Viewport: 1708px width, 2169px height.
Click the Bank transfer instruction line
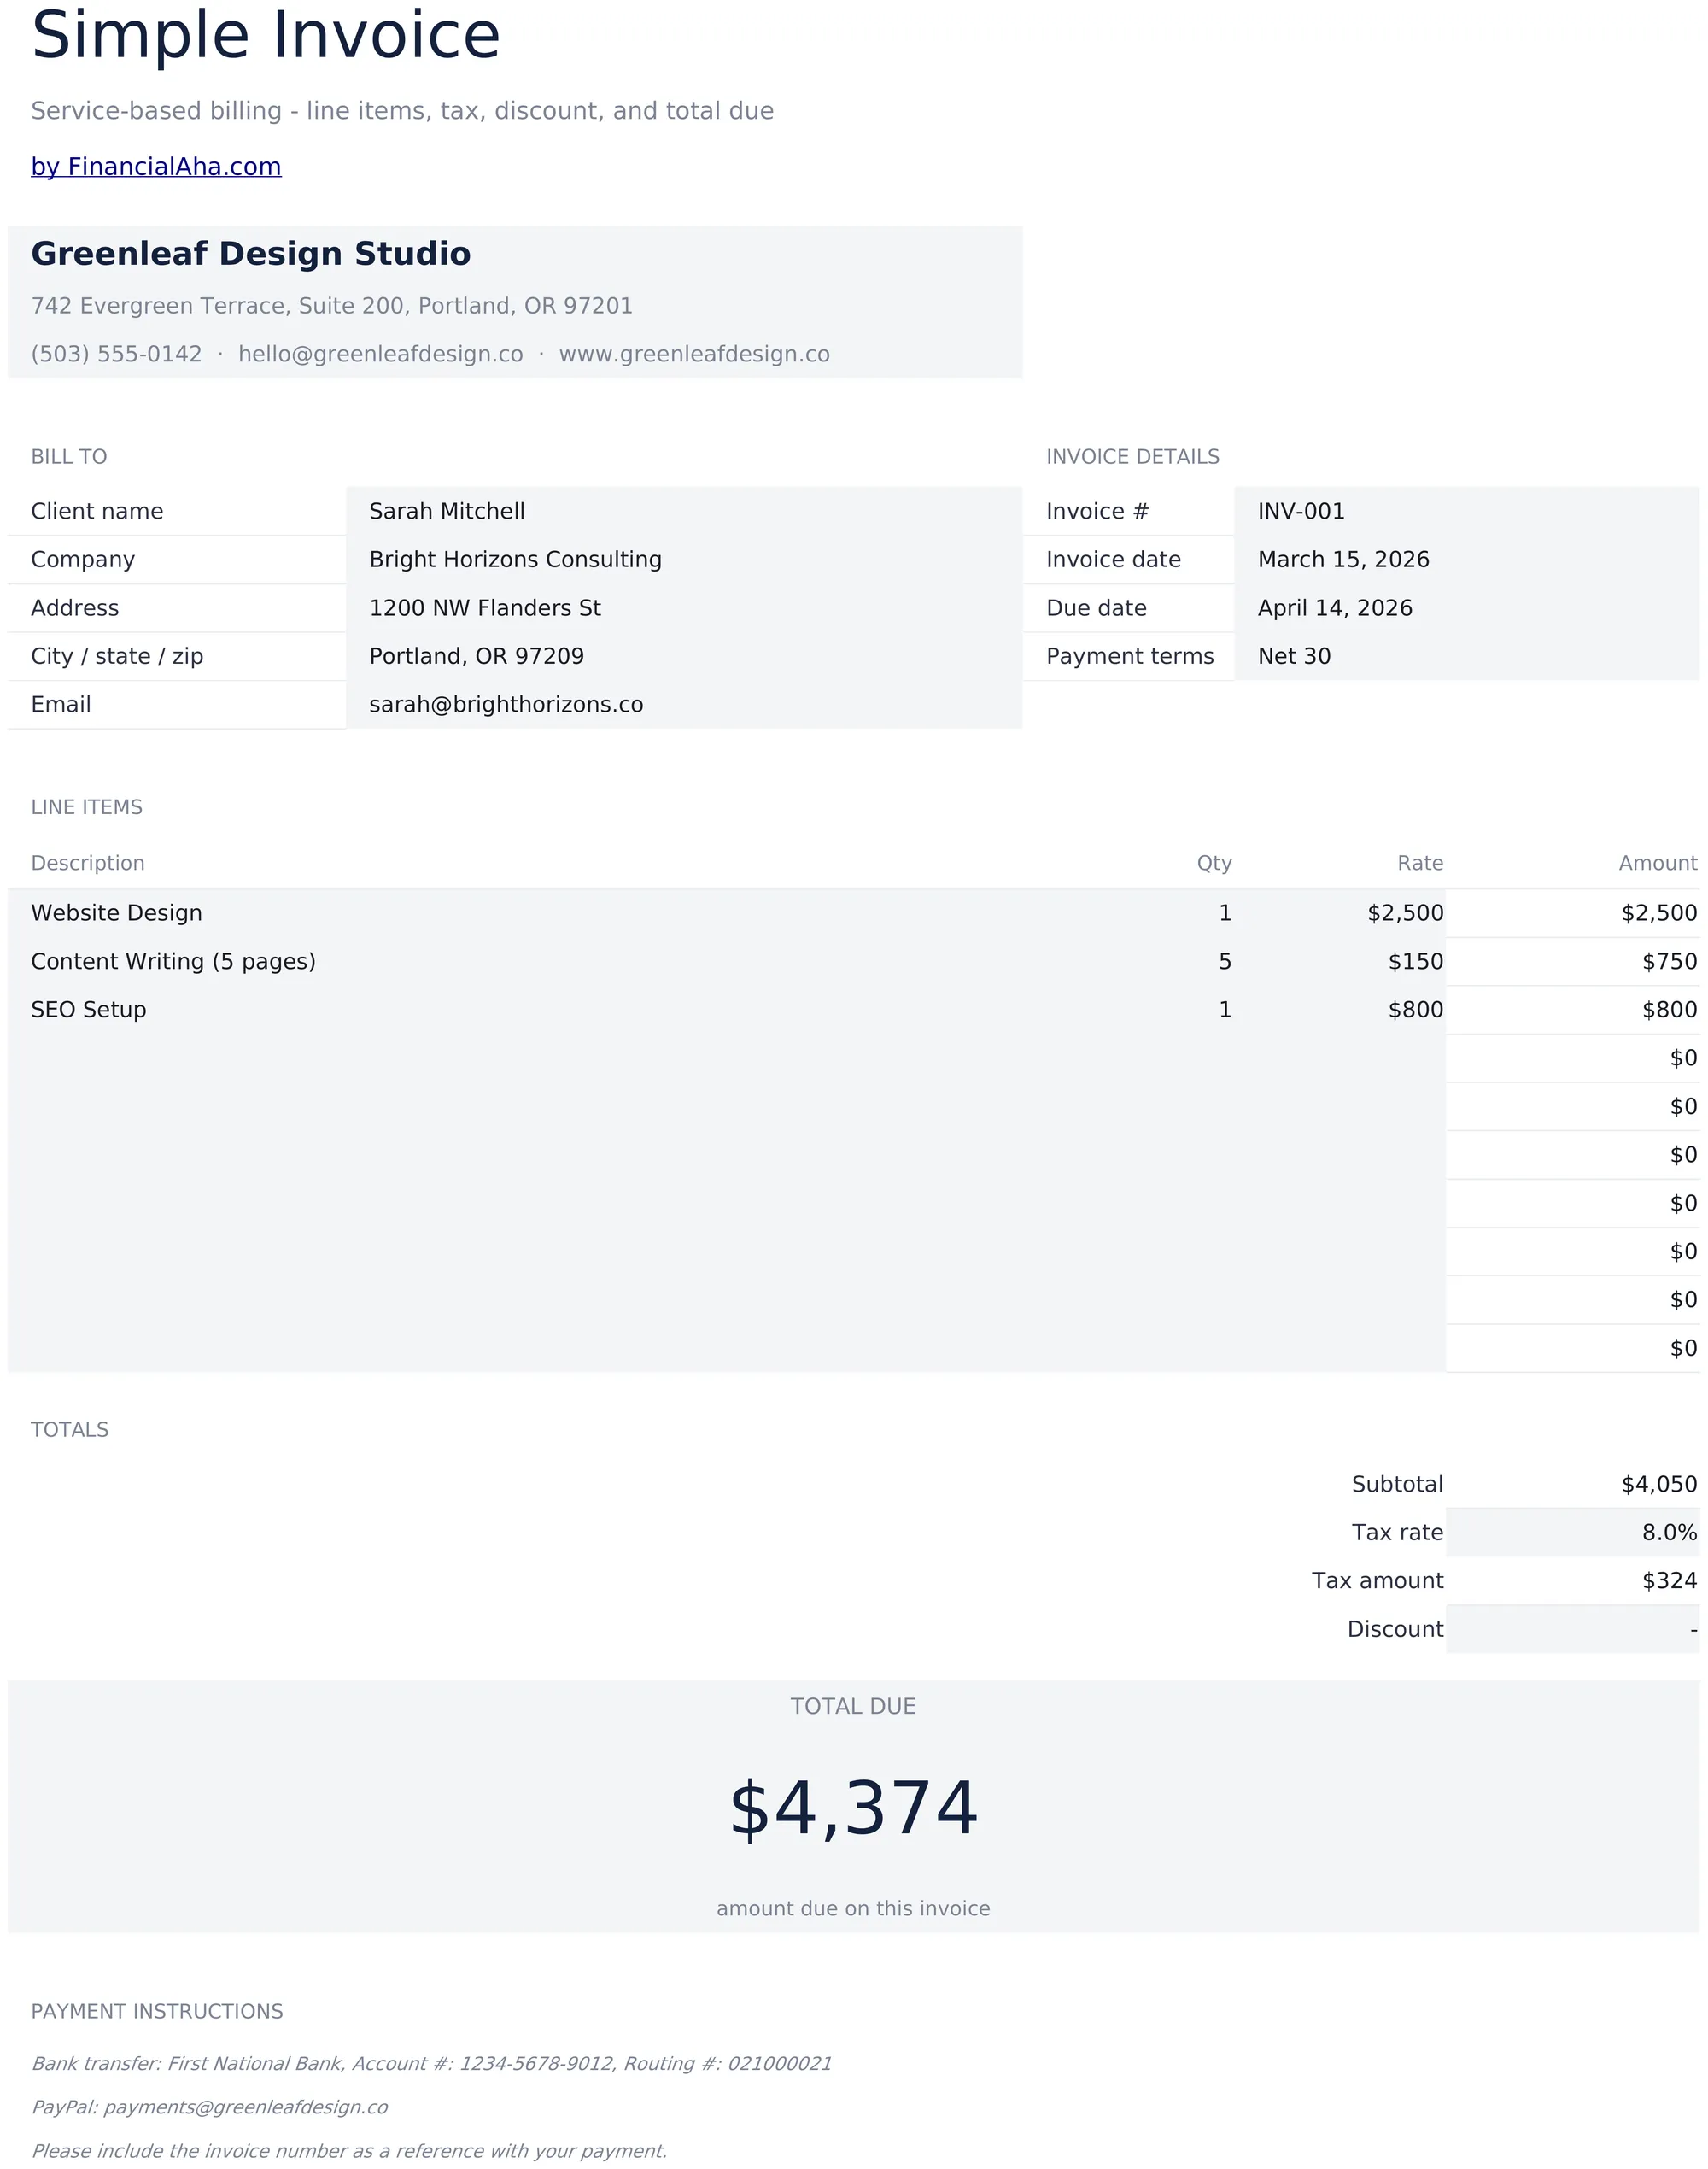(x=431, y=2064)
